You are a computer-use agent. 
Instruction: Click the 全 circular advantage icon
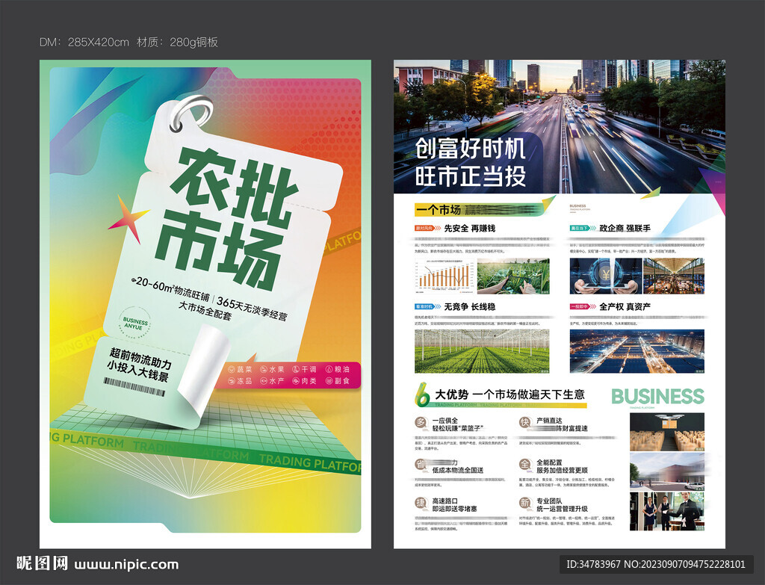[x=524, y=465]
